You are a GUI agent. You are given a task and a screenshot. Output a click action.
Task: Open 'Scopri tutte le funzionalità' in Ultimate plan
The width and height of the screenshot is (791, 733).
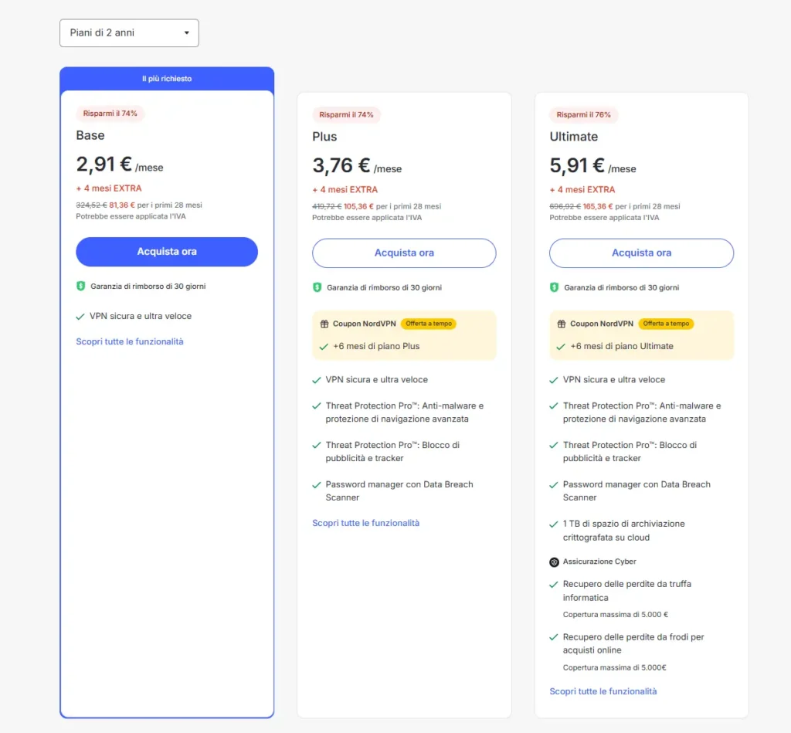point(603,691)
